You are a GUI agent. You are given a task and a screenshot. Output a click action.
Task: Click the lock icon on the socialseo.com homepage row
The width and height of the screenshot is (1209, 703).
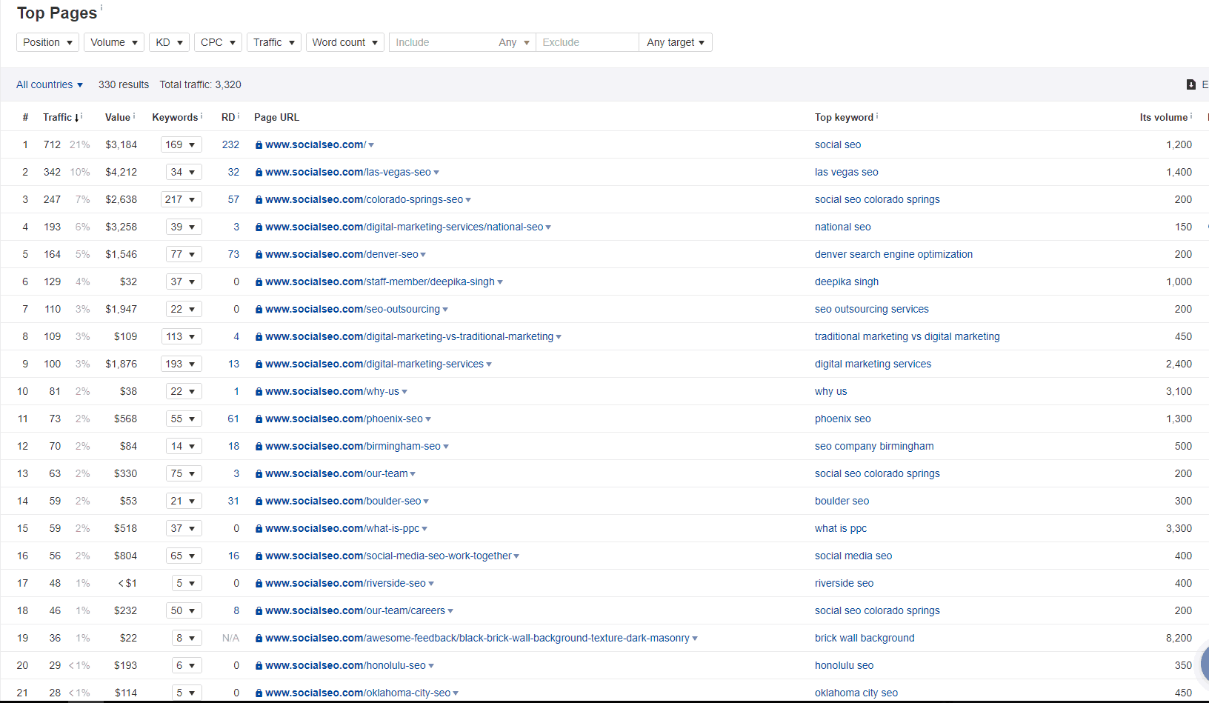click(x=258, y=144)
